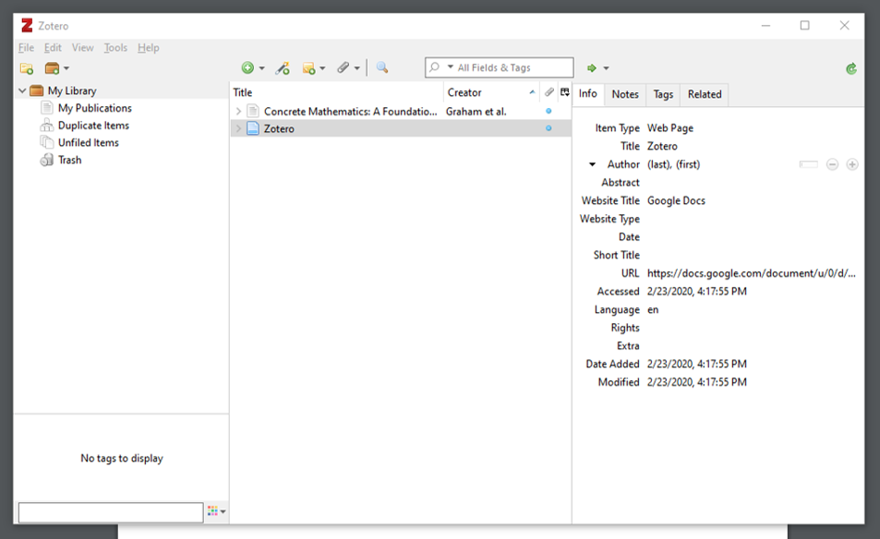Switch to the Tags tab

[x=663, y=94]
